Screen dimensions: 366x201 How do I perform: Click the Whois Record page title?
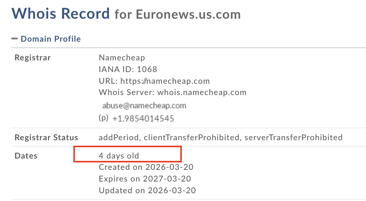click(x=61, y=14)
